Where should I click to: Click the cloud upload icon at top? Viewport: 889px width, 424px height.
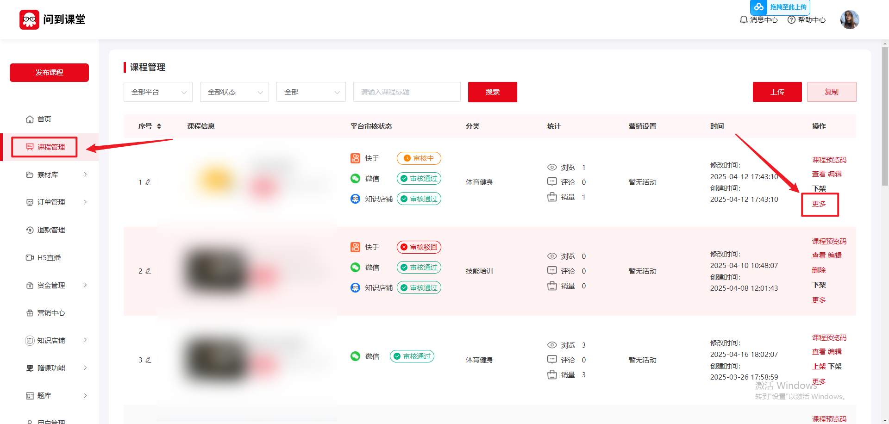pyautogui.click(x=758, y=7)
